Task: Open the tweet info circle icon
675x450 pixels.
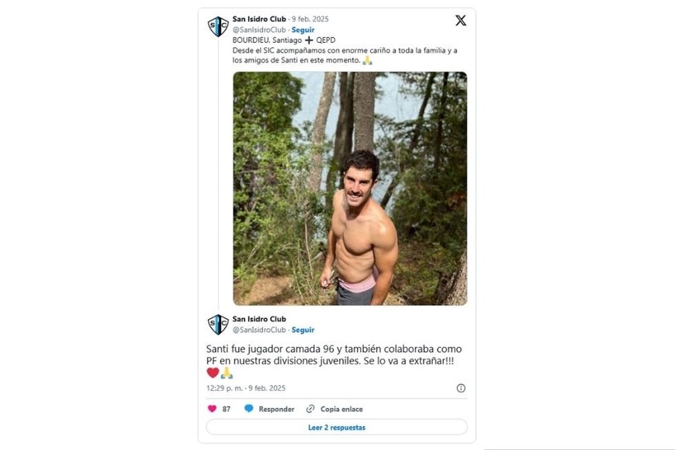Action: tap(461, 388)
